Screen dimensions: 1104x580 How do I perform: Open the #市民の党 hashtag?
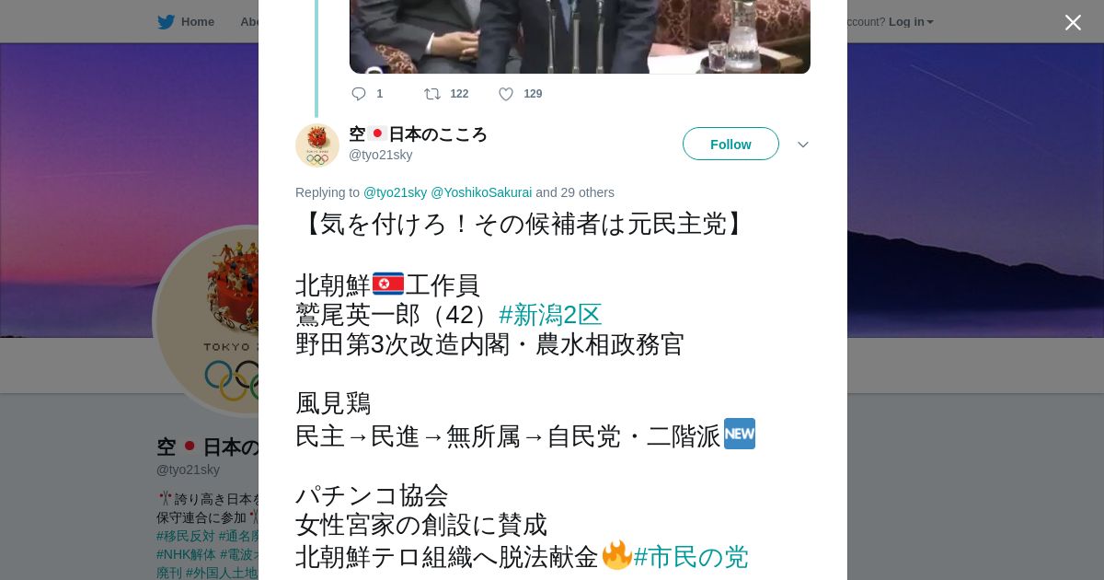[691, 557]
